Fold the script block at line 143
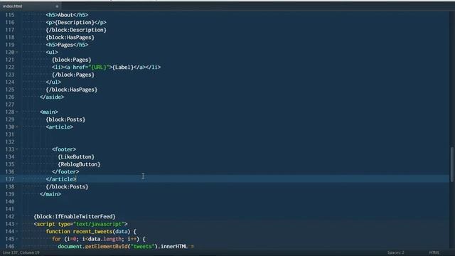This screenshot has height=256, width=455. 17,224
